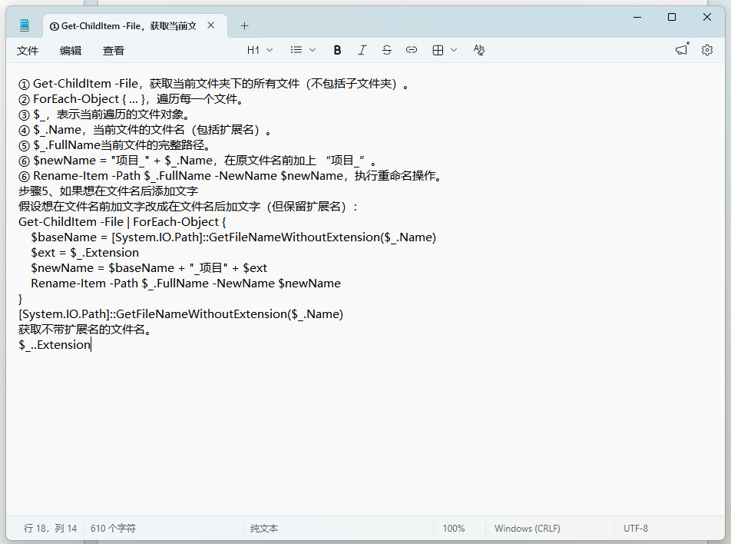The height and width of the screenshot is (544, 731).
Task: Add a new tab with plus button
Action: 244,25
